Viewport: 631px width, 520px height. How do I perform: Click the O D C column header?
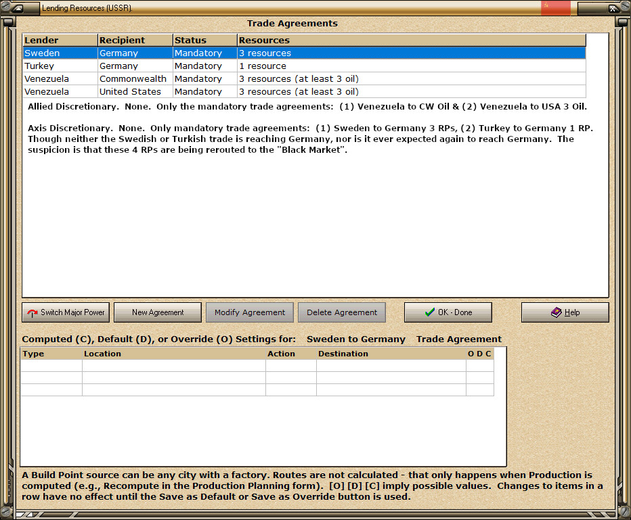point(480,354)
